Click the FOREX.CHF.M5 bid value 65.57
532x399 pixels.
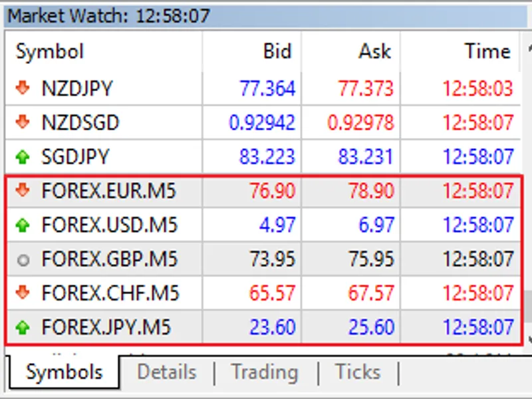point(272,293)
